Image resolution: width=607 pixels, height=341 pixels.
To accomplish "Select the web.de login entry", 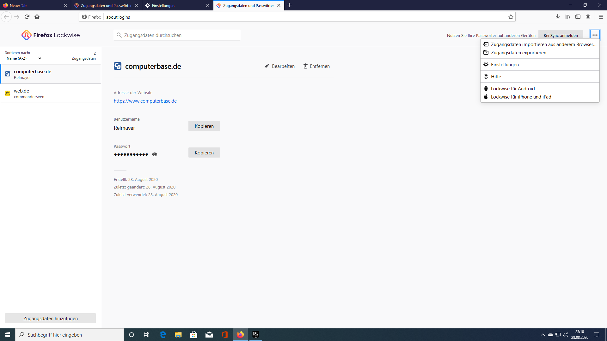I will point(51,93).
